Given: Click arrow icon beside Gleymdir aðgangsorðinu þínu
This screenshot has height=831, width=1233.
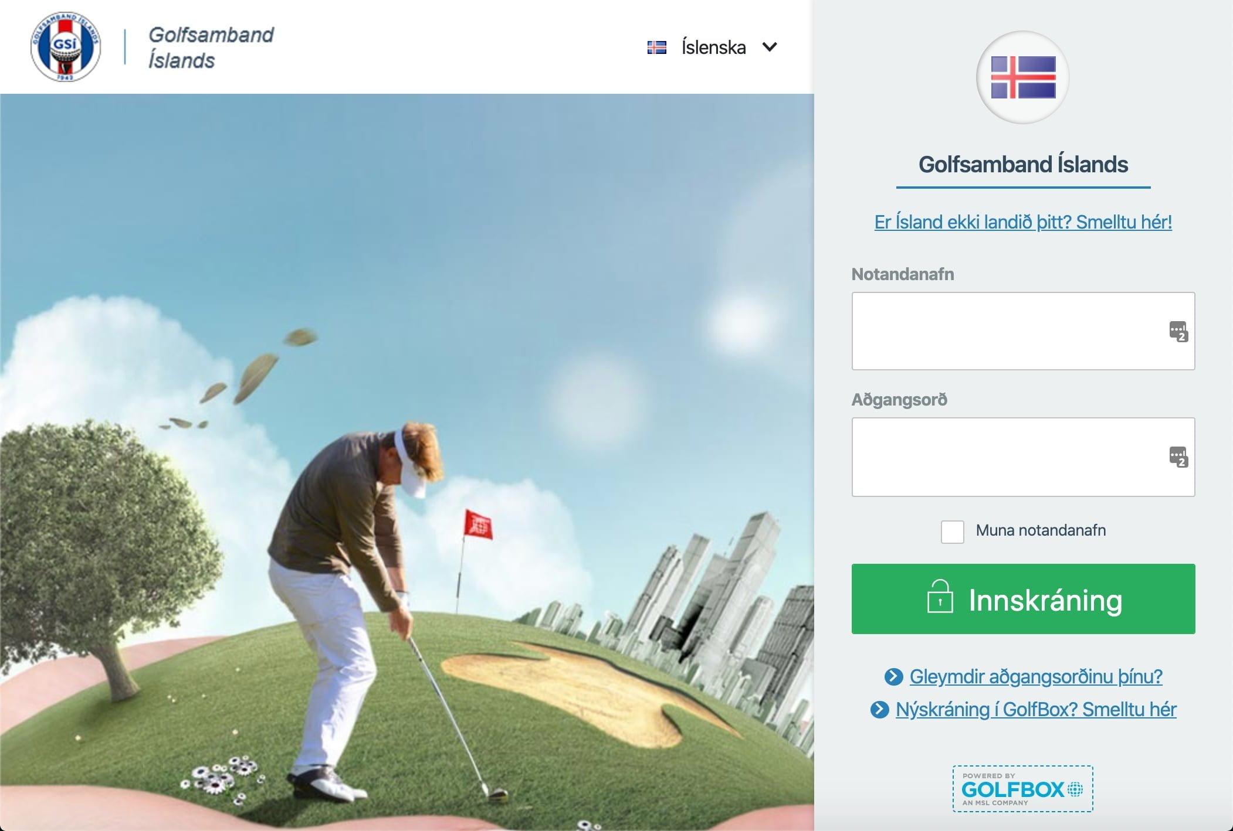Looking at the screenshot, I should [x=893, y=677].
